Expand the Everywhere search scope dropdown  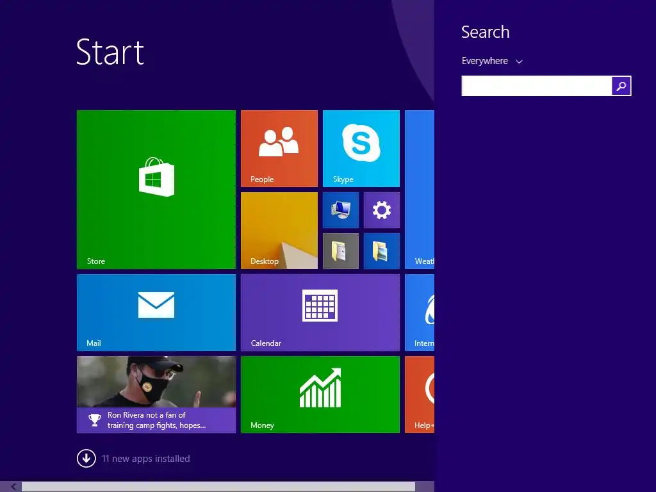click(x=492, y=61)
